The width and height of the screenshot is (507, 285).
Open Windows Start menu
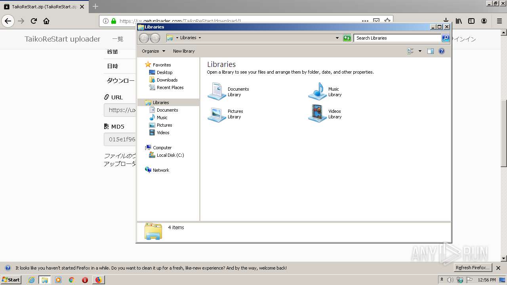pos(11,279)
